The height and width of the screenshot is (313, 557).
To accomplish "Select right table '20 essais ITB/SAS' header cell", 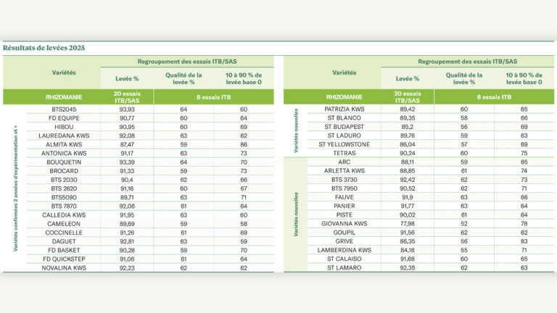I will pos(407,97).
